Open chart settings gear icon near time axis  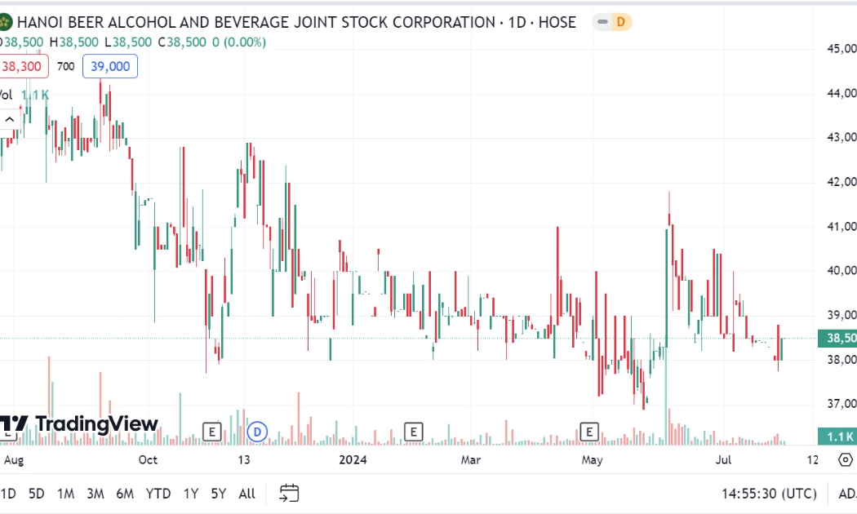846,460
